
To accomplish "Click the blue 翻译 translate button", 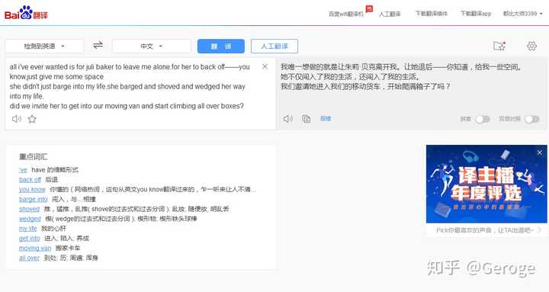I will coord(221,46).
